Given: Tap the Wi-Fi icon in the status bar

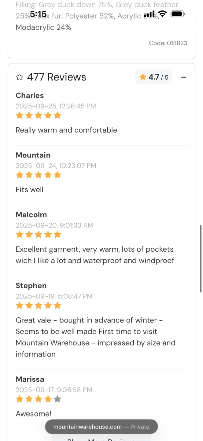Looking at the screenshot, I should tap(162, 14).
